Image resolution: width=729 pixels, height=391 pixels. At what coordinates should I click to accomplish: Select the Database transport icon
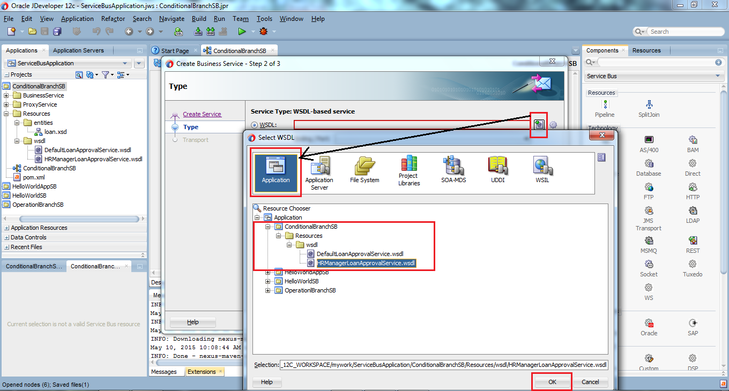pyautogui.click(x=649, y=167)
